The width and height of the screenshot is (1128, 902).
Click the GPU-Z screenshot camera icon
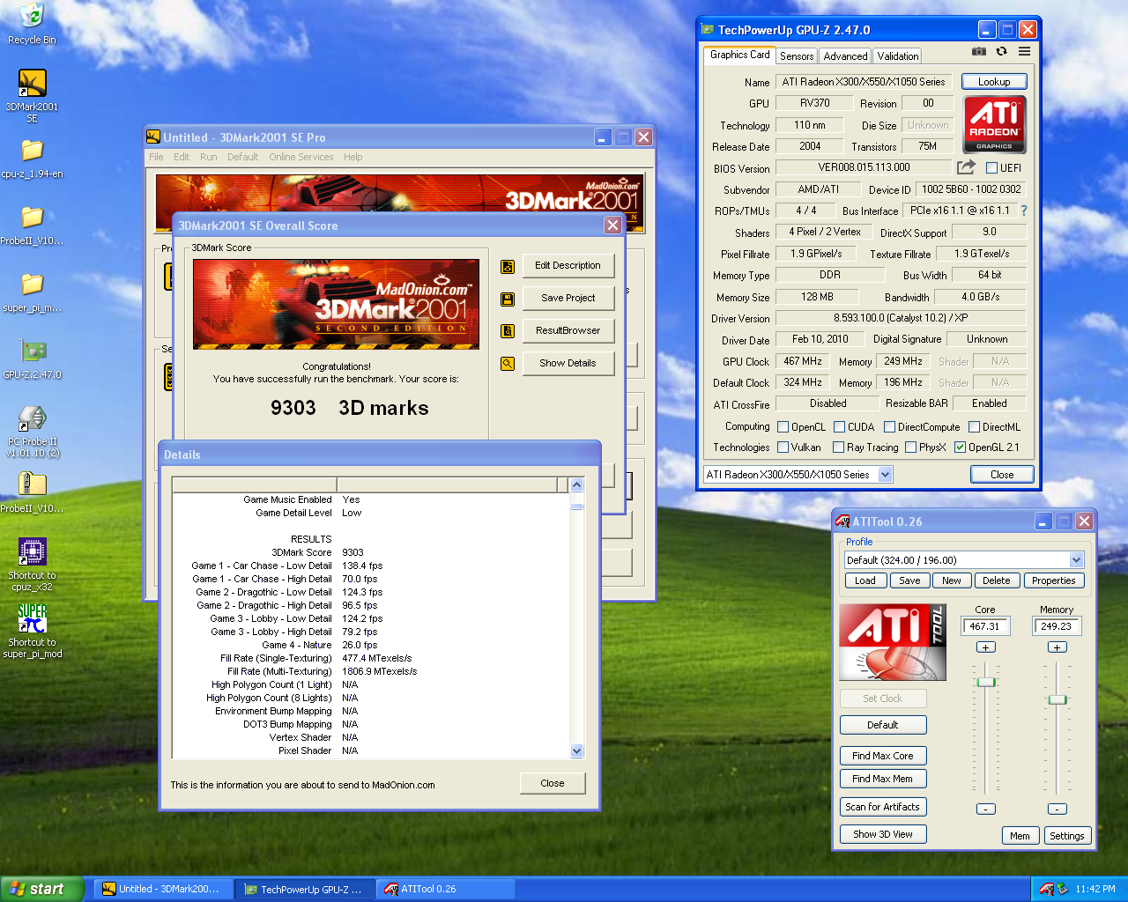click(979, 51)
